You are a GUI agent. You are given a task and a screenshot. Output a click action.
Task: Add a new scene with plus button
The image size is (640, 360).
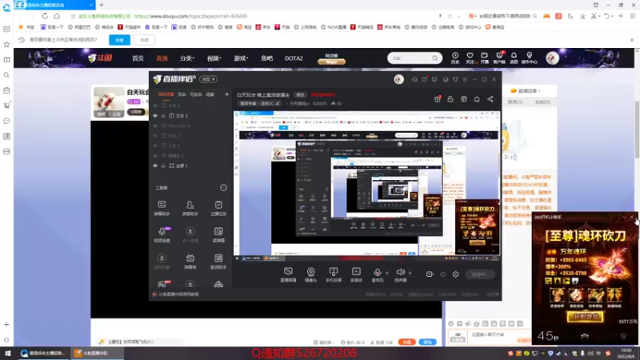coord(226,94)
